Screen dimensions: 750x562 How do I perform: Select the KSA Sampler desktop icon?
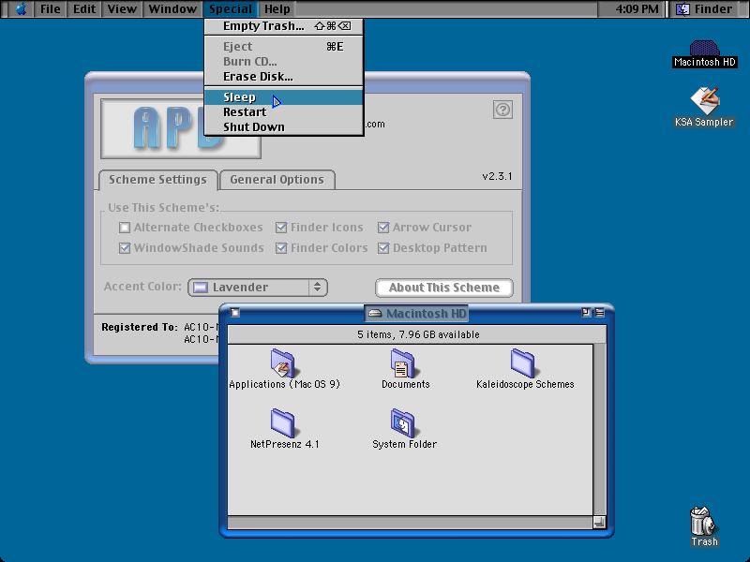point(704,100)
